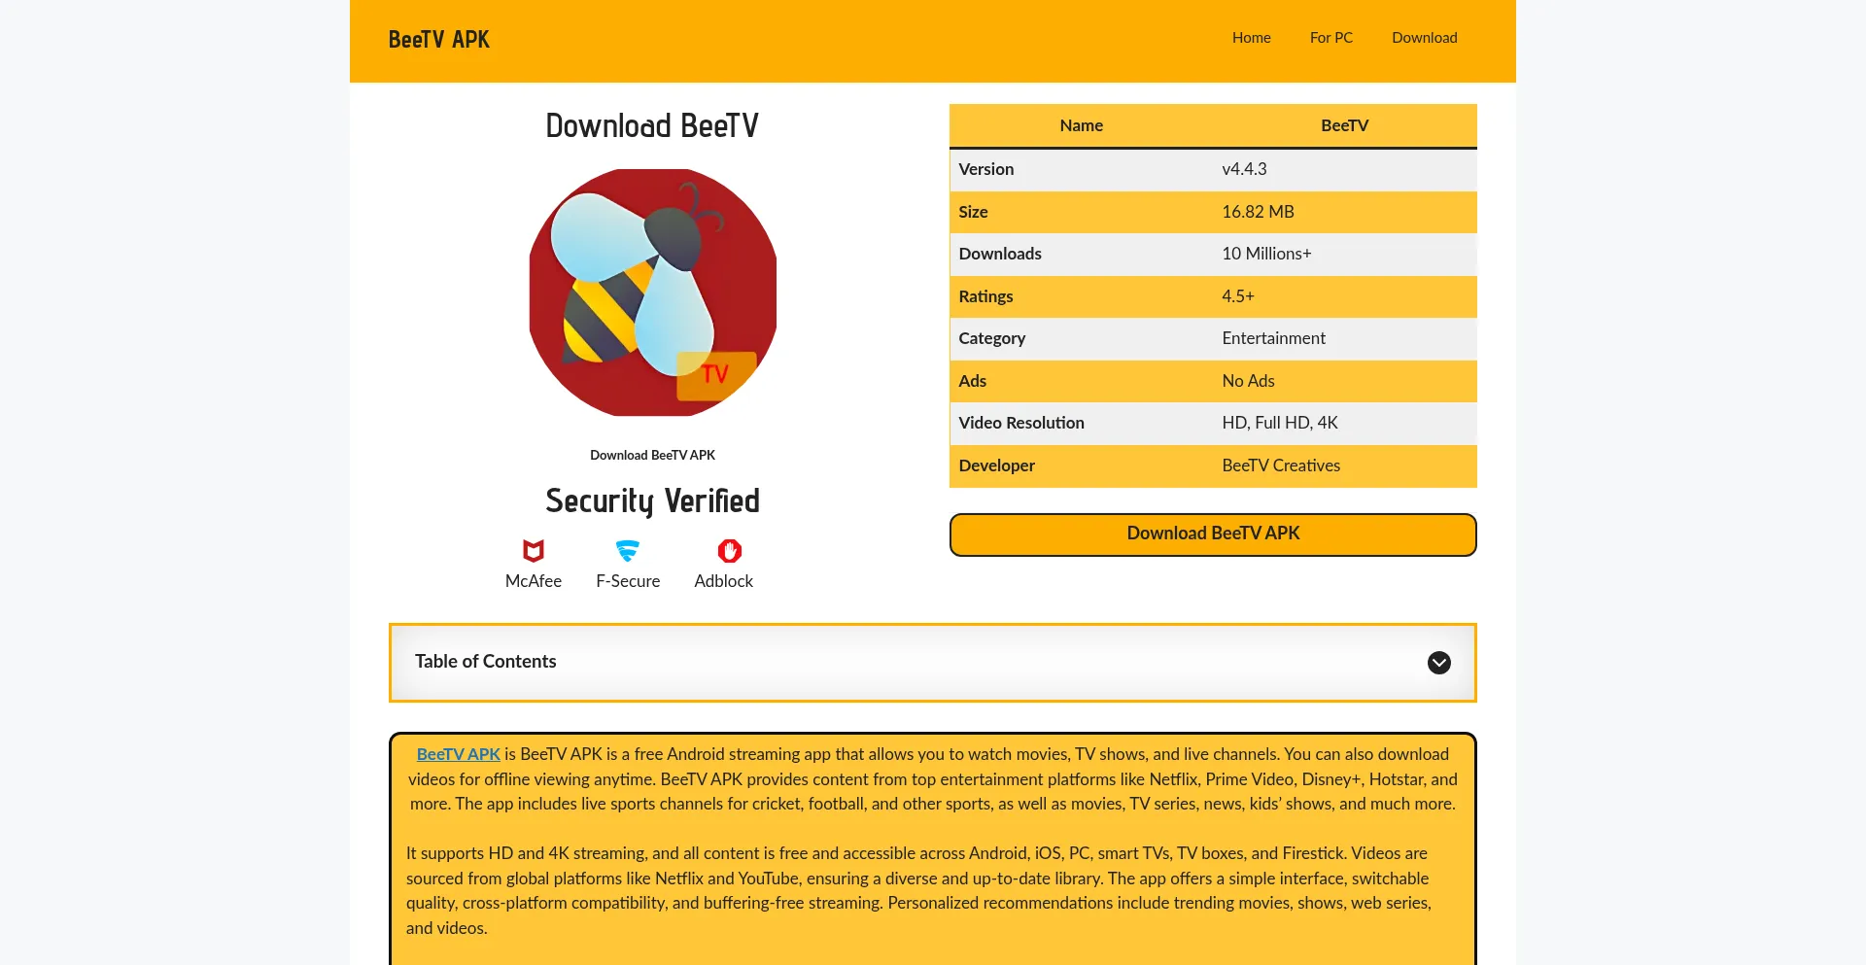Screen dimensions: 1866x965
Task: Click the Adblock label text
Action: tap(723, 581)
